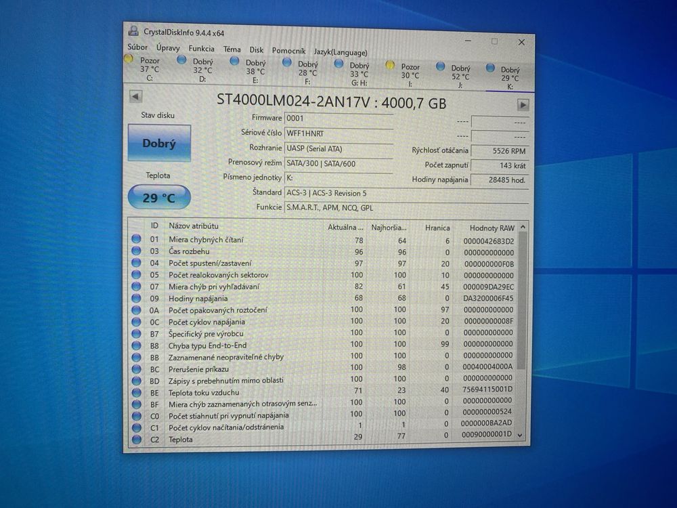Click the attribute list scroll down arrow
Image resolution: width=677 pixels, height=508 pixels.
click(520, 435)
